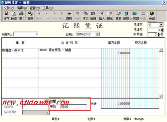This screenshot has height=122, width=167.
Task: Click the 贷方金额 column header
Action: click(141, 43)
